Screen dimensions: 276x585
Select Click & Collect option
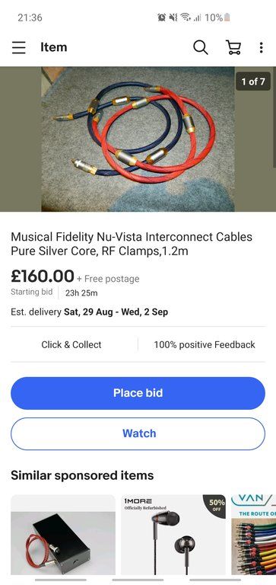pos(71,345)
